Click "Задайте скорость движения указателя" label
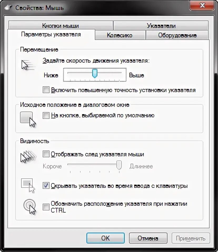The height and width of the screenshot is (252, 218). tap(96, 61)
